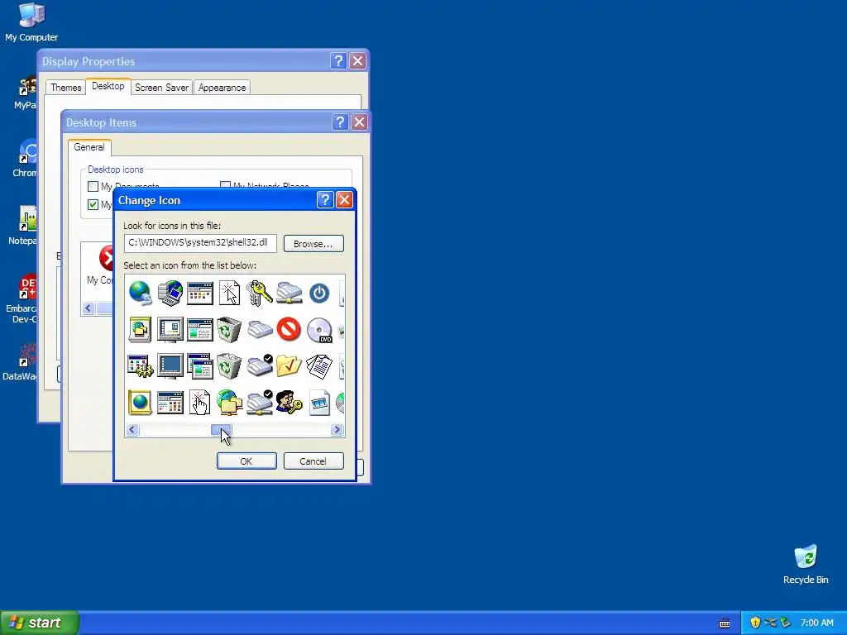The height and width of the screenshot is (635, 847).
Task: Select the globe with network cable icon
Action: (140, 294)
